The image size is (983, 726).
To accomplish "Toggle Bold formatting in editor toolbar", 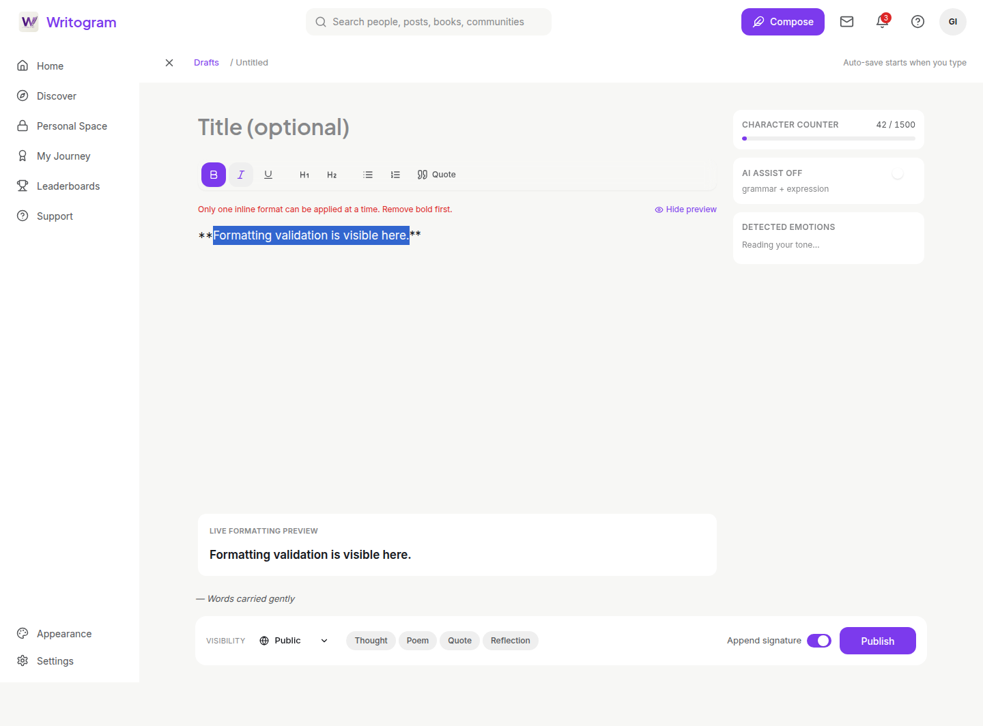I will coord(214,175).
